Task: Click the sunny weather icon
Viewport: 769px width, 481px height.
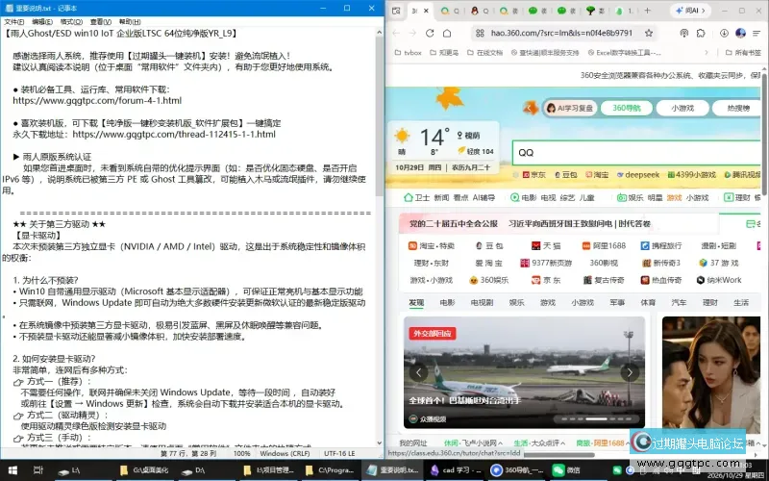Action: (x=402, y=136)
